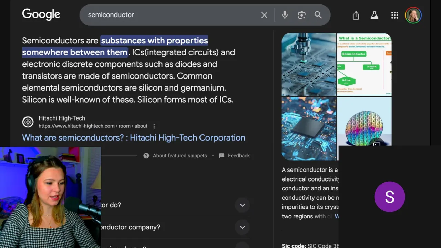Open the three-dot menu beside Hitachi URL
This screenshot has width=441, height=248.
point(154,126)
